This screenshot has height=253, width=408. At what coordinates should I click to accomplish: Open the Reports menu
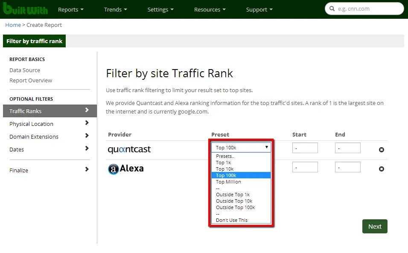click(70, 9)
